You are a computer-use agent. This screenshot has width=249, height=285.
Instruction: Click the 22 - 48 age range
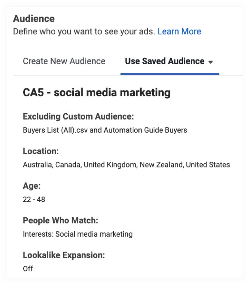tap(34, 199)
